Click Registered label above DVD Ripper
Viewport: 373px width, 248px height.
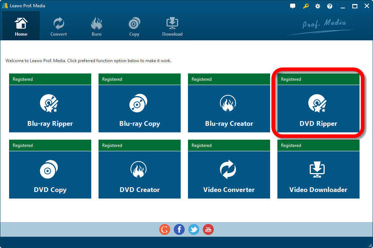tap(291, 79)
